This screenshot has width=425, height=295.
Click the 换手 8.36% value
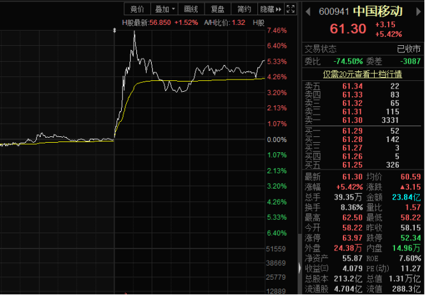tap(352, 208)
